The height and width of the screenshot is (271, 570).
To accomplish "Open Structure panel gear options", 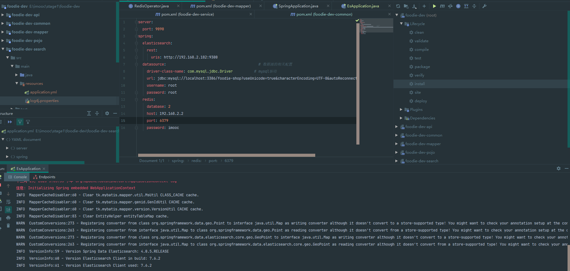I will click(107, 113).
